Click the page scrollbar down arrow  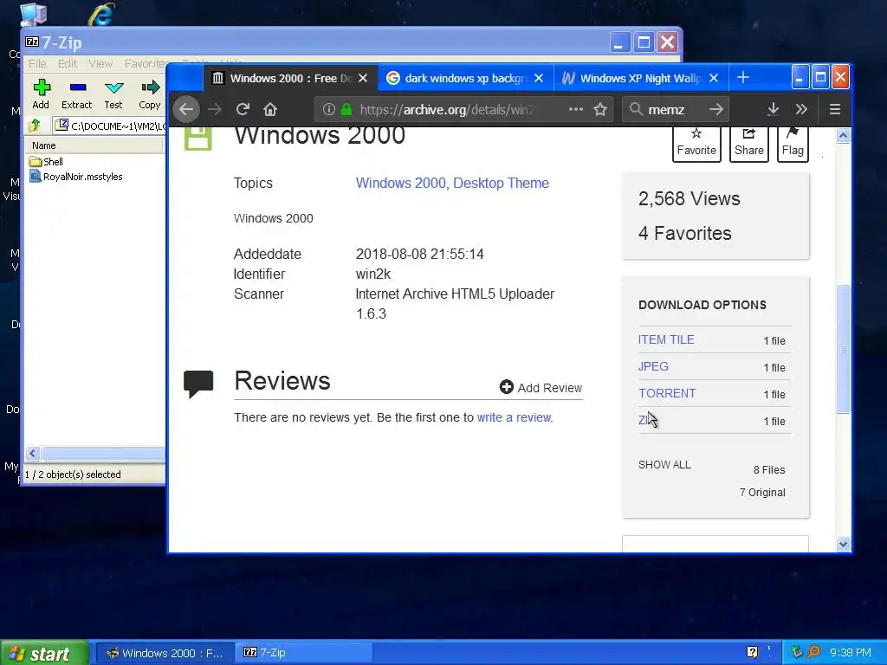click(843, 544)
